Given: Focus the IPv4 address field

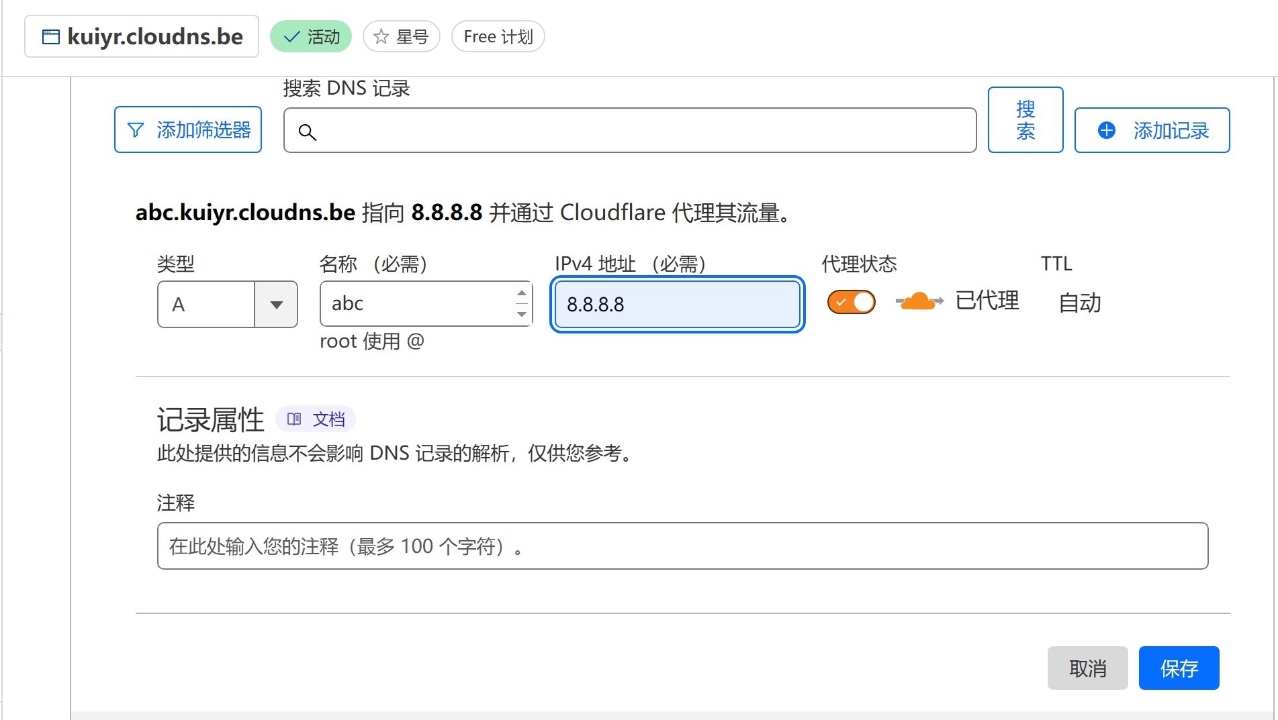Looking at the screenshot, I should (x=677, y=305).
